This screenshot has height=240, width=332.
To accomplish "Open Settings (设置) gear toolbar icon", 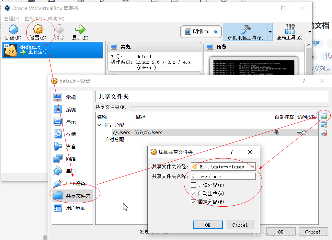I will (x=38, y=29).
